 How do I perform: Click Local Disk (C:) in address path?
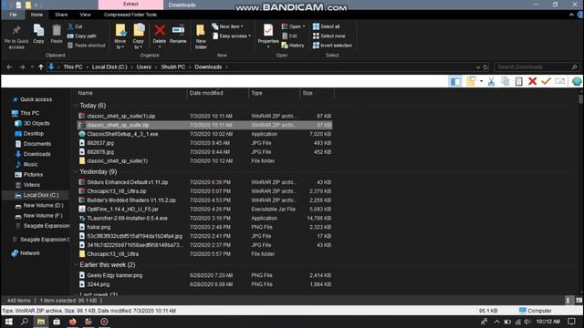click(x=109, y=67)
